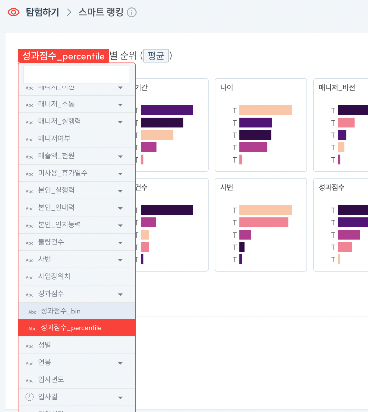Expand the 매니저_소통 arrow

[x=120, y=105]
